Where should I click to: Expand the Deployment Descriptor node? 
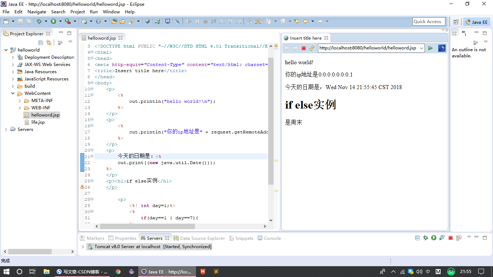(13, 57)
